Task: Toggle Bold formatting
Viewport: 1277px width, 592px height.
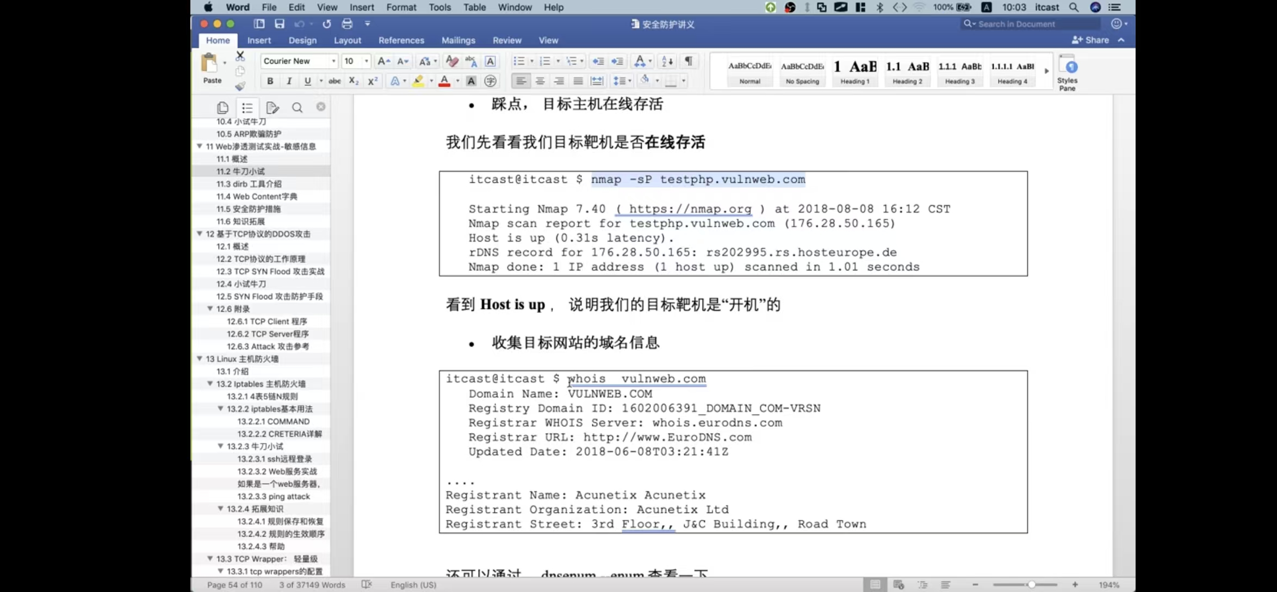Action: pyautogui.click(x=270, y=81)
